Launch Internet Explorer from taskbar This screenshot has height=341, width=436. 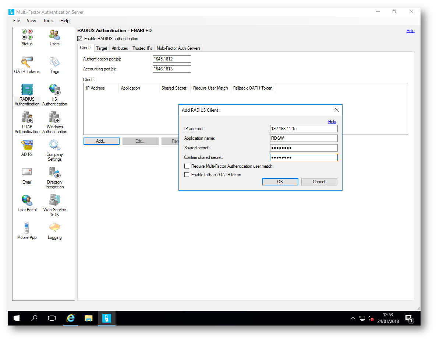71,318
